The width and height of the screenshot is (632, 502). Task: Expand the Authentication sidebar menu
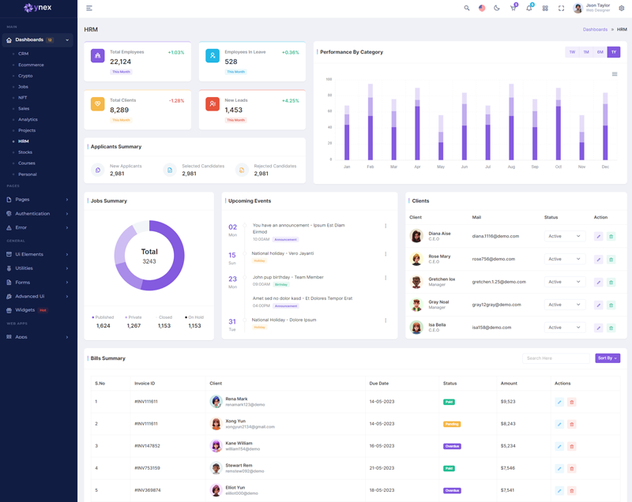point(38,213)
